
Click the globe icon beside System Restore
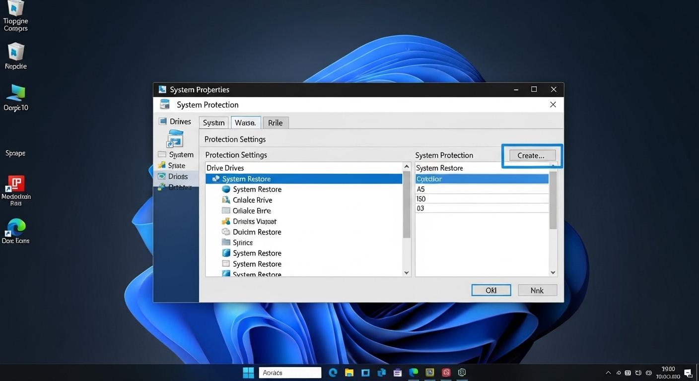click(226, 189)
